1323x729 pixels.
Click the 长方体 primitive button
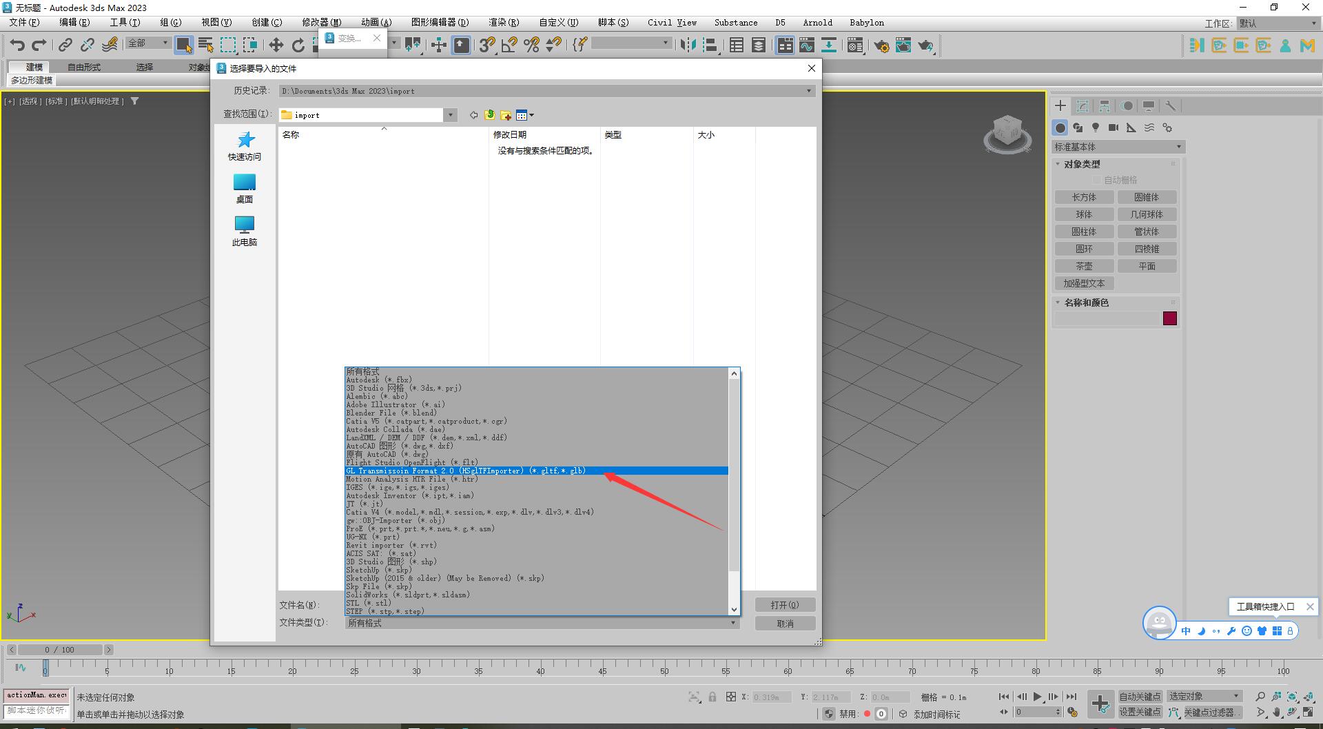[x=1084, y=197]
